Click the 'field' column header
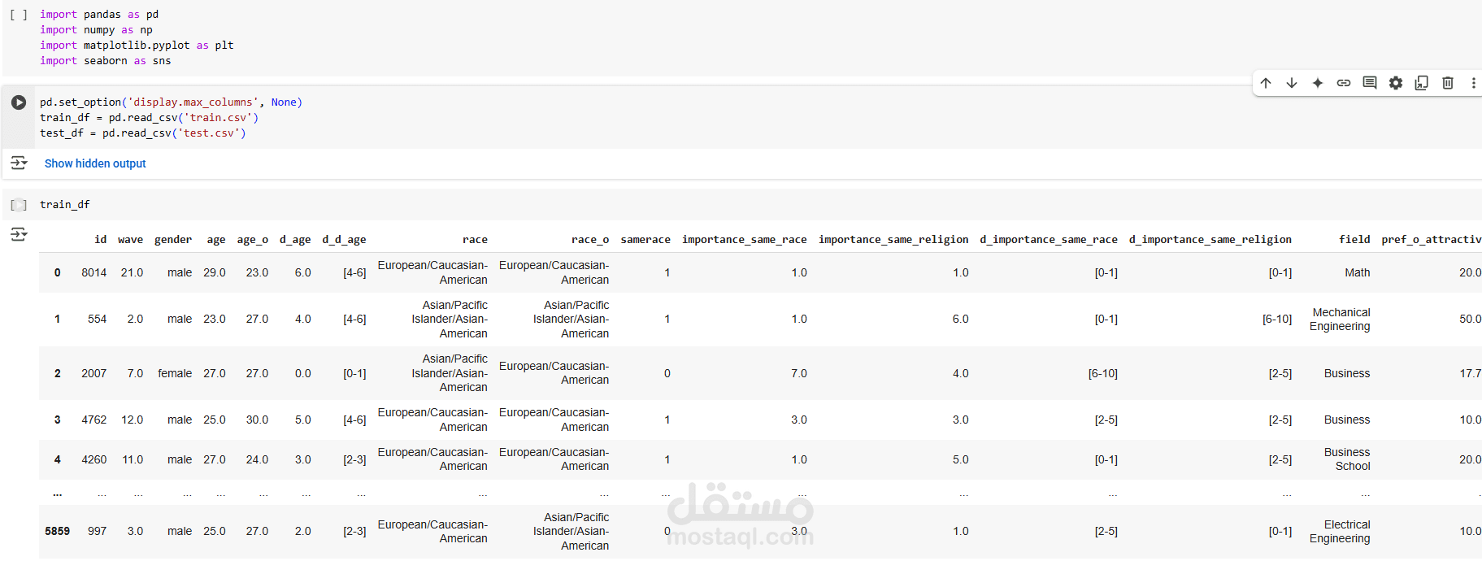The width and height of the screenshot is (1482, 561). tap(1354, 240)
